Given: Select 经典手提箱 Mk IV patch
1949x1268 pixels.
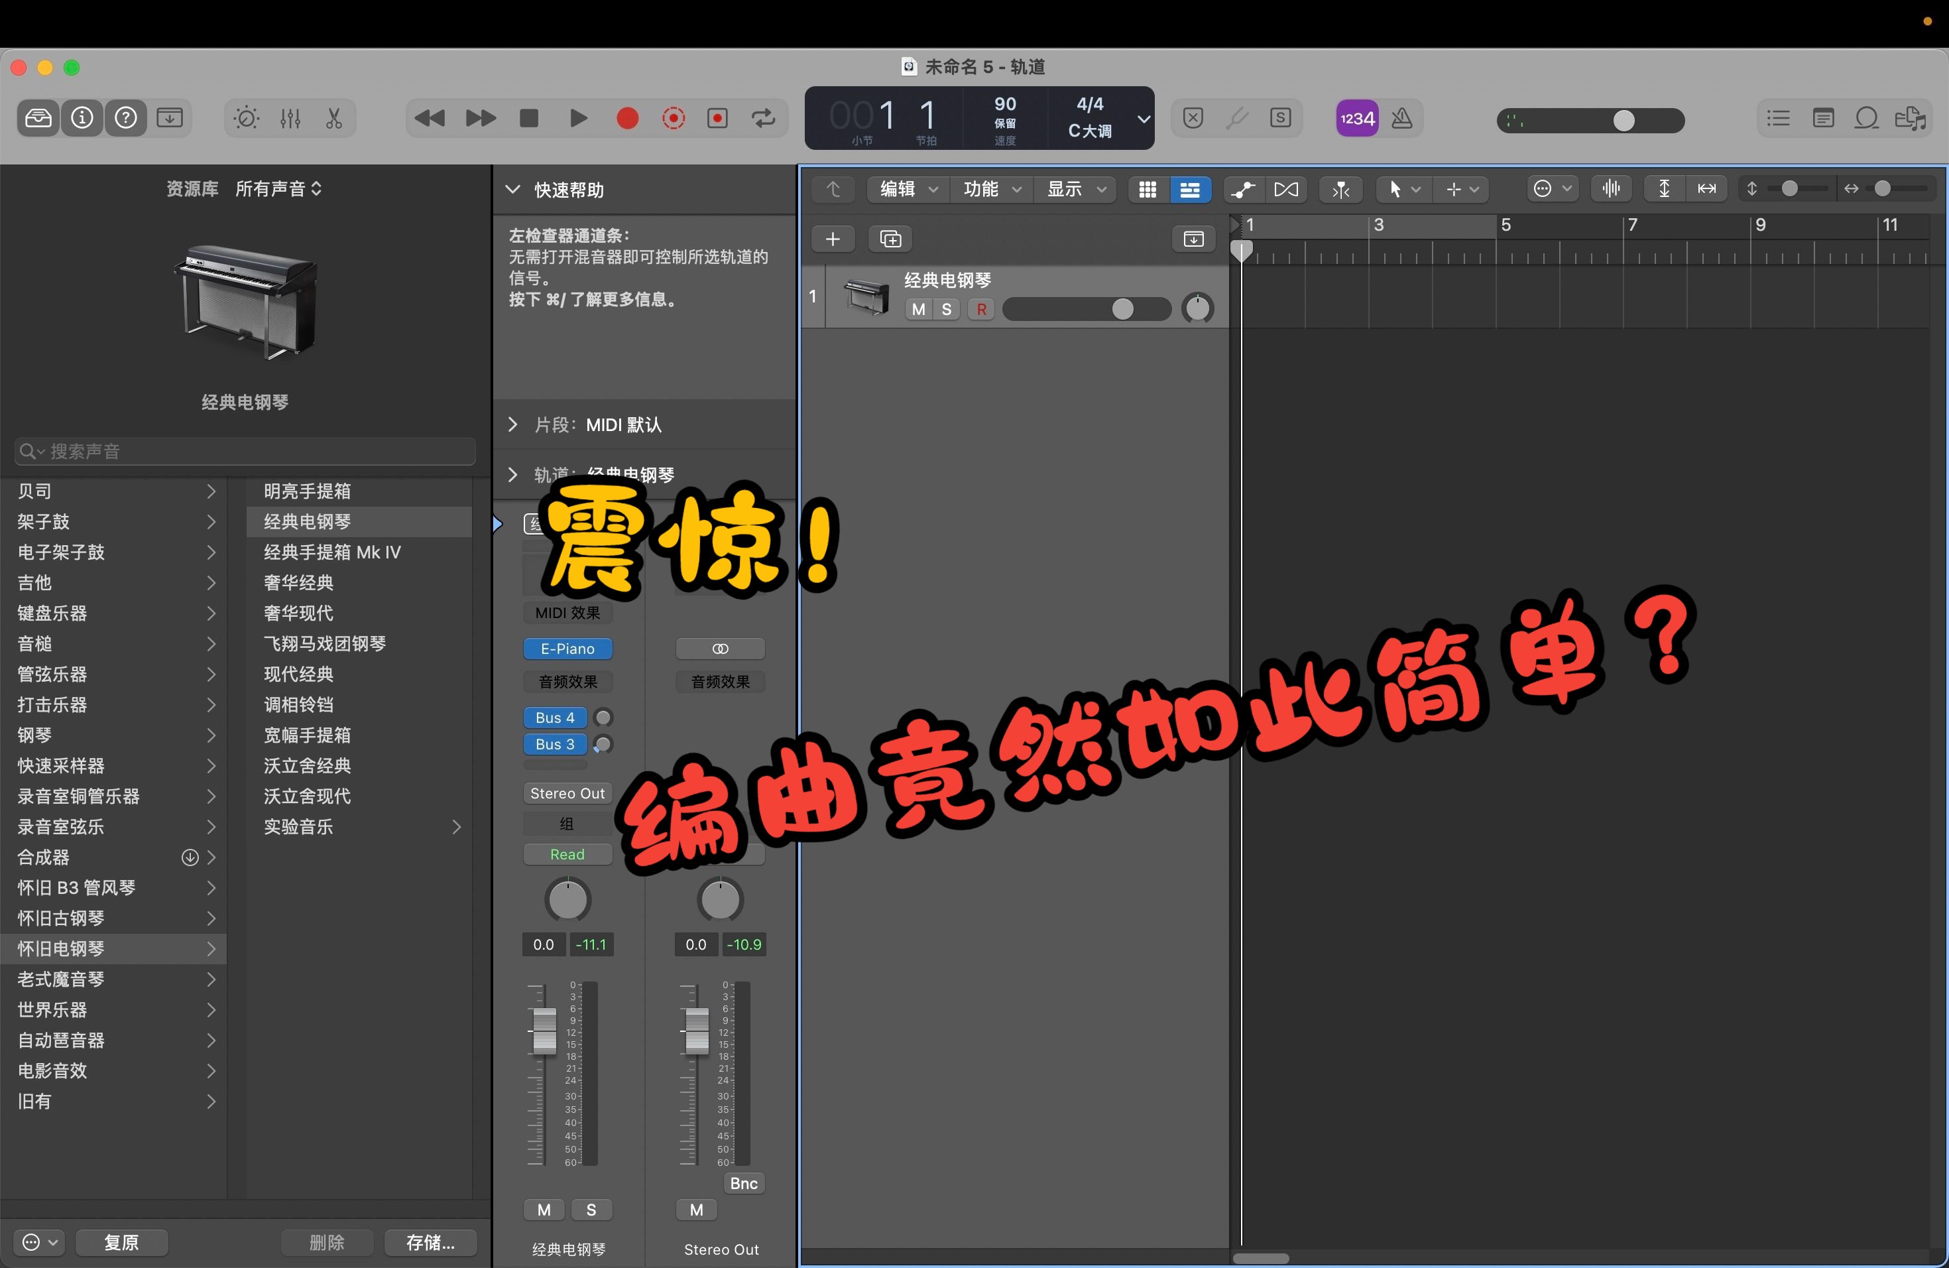Looking at the screenshot, I should (358, 552).
